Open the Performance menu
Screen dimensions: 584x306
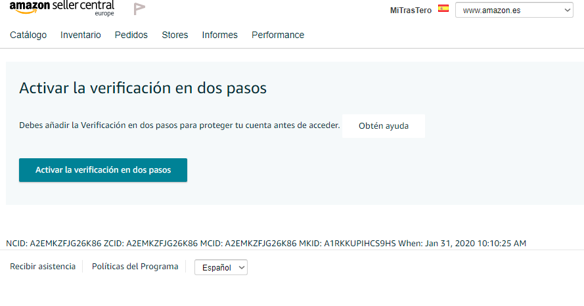coord(278,35)
